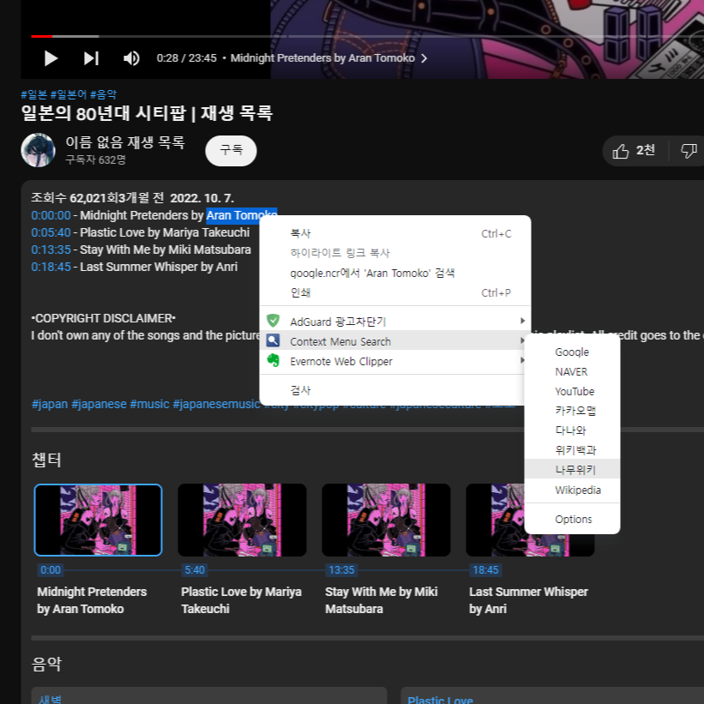Search with YouTube in the submenu
The height and width of the screenshot is (704, 704).
pyautogui.click(x=572, y=392)
